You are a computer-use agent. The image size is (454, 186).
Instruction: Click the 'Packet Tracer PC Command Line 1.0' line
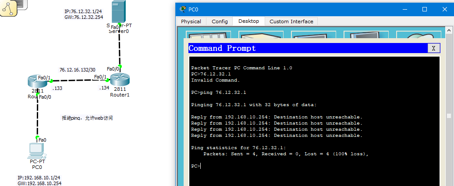click(x=241, y=68)
